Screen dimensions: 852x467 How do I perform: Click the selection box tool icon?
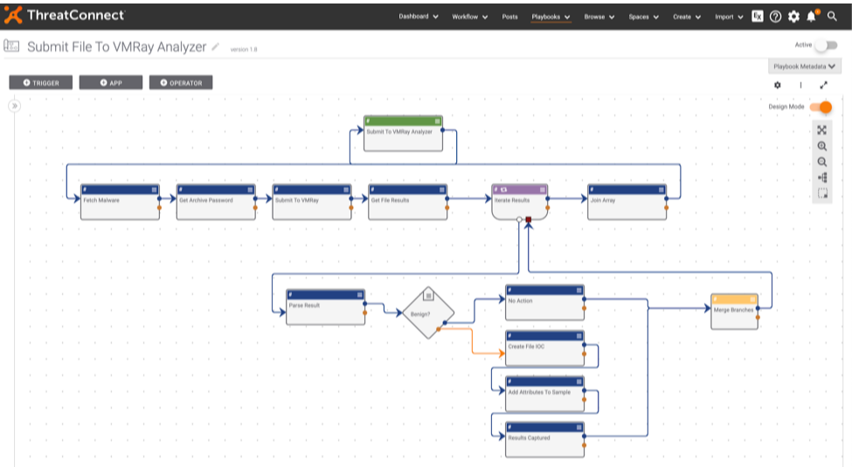[822, 193]
